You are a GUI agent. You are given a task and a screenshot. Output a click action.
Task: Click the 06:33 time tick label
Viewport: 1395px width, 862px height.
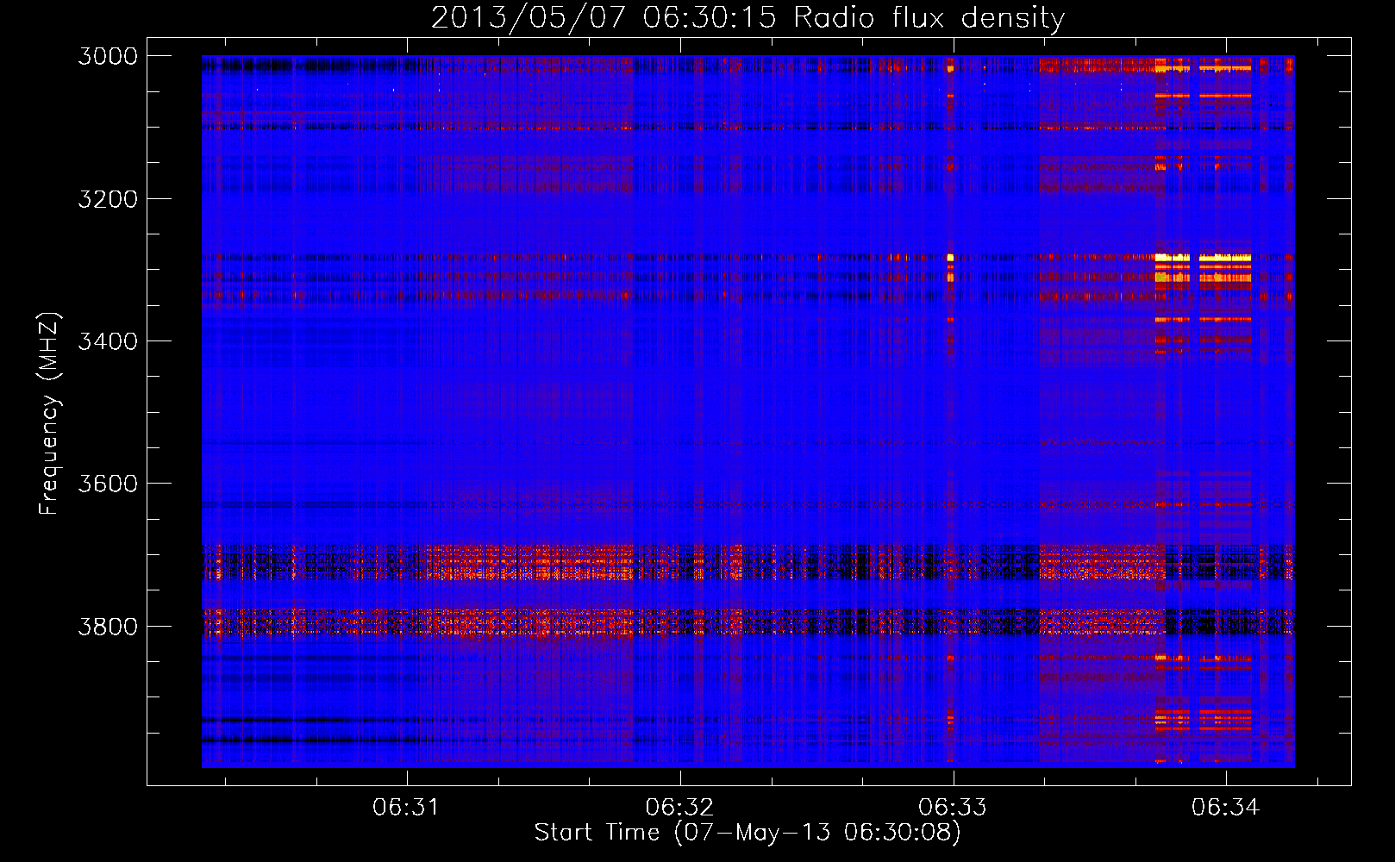(954, 808)
